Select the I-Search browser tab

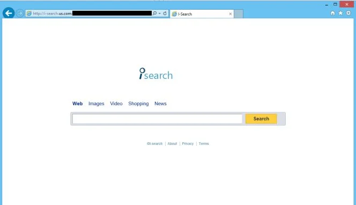202,14
